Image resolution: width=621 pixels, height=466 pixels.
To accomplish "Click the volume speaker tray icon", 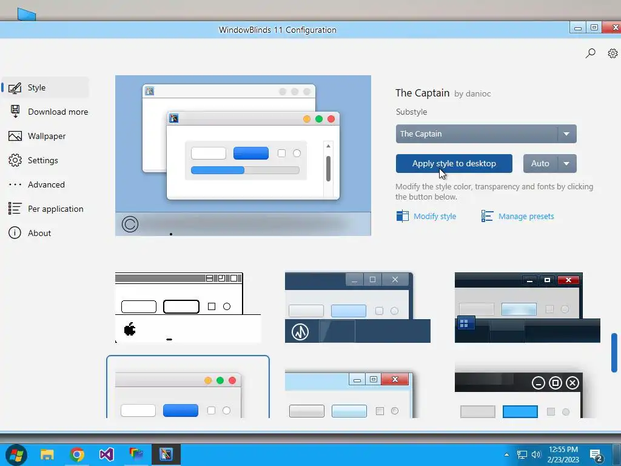I will 536,454.
